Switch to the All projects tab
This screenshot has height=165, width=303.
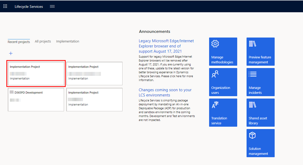tap(43, 41)
